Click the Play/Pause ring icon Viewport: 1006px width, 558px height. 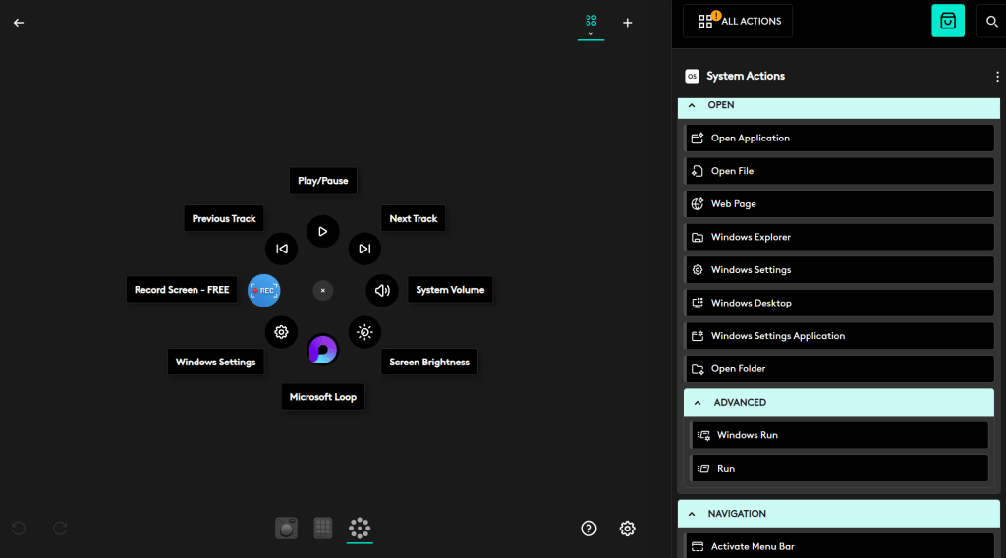point(322,232)
